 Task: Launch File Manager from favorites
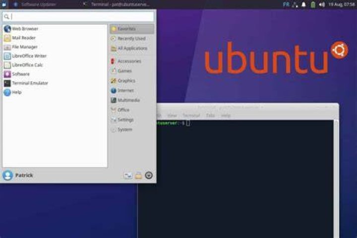pos(55,47)
